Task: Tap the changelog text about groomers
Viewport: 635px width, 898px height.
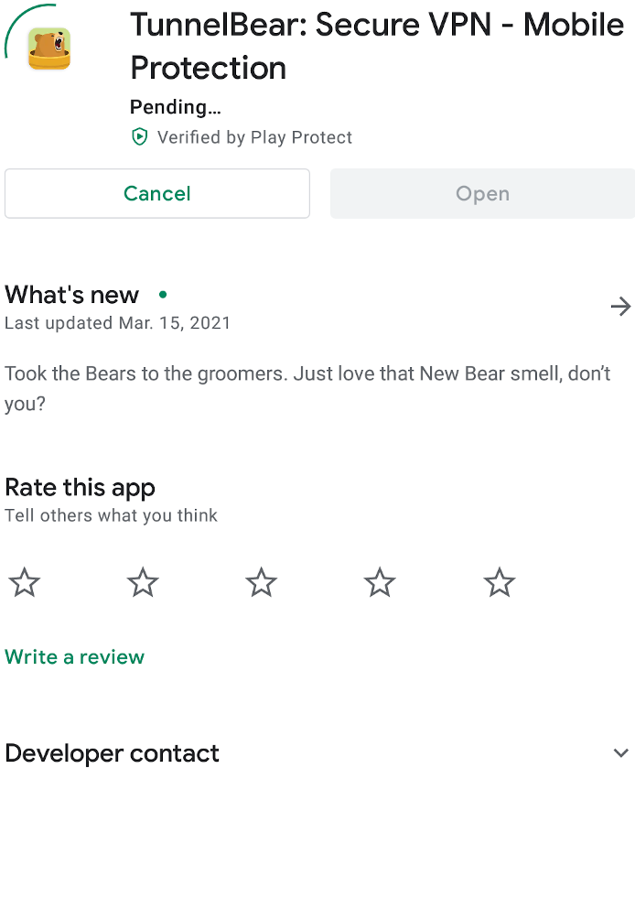Action: (x=307, y=388)
